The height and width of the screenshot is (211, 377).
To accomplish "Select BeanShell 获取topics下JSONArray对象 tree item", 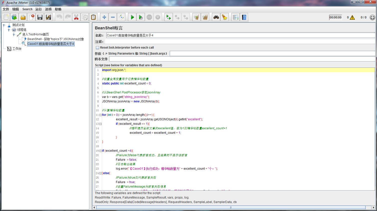I will click(x=56, y=39).
